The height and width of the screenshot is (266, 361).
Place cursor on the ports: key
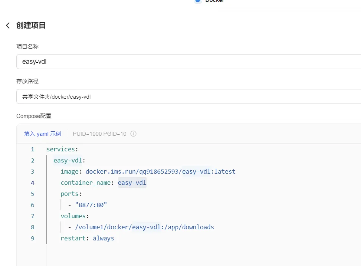(x=71, y=194)
